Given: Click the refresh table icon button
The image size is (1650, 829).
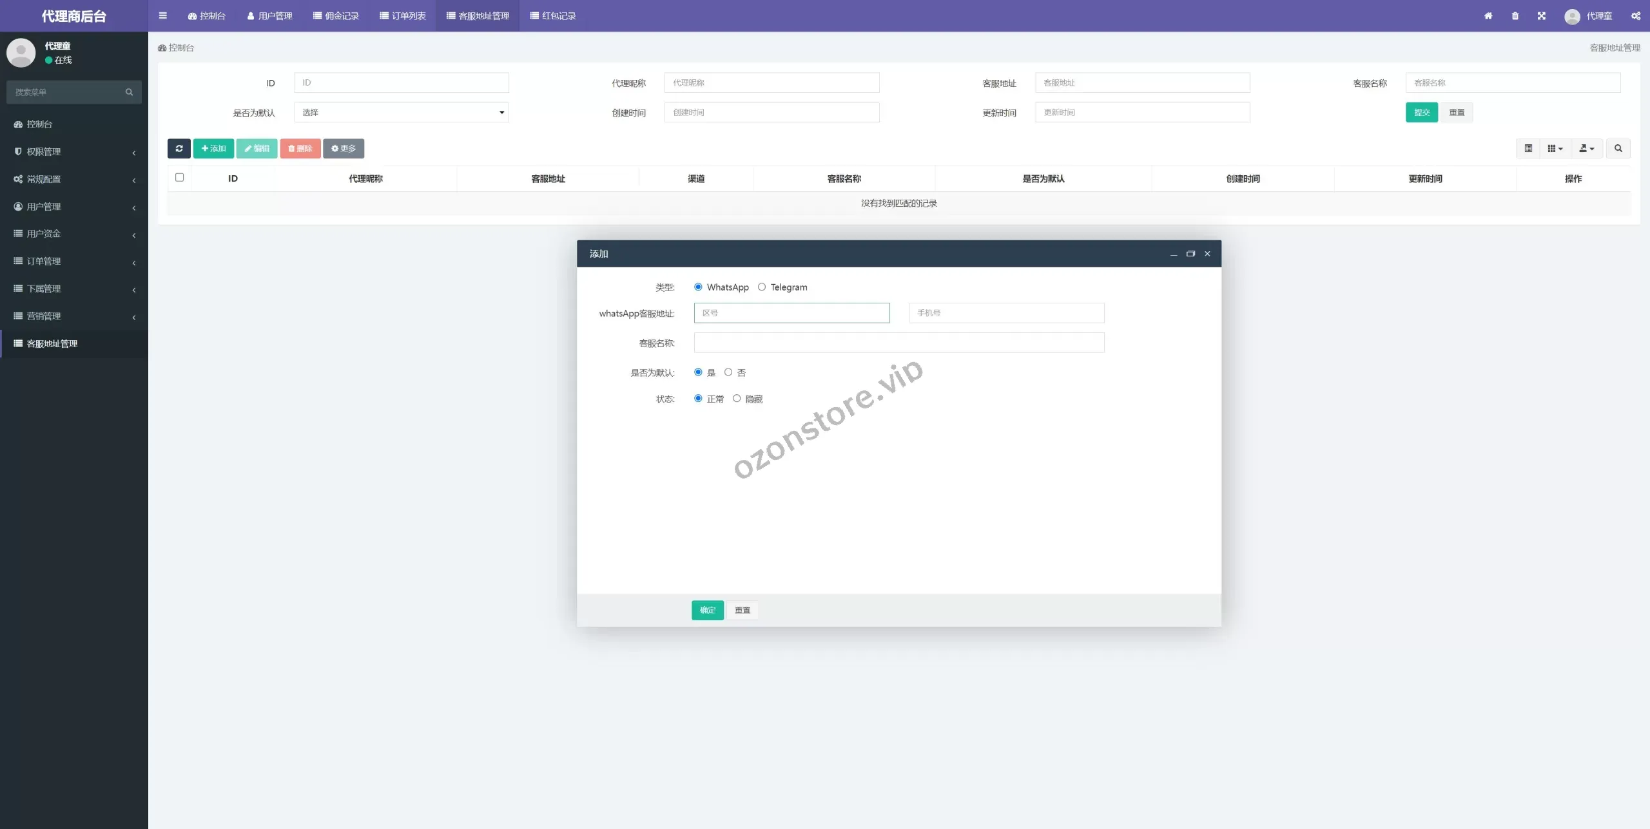Looking at the screenshot, I should (x=179, y=149).
